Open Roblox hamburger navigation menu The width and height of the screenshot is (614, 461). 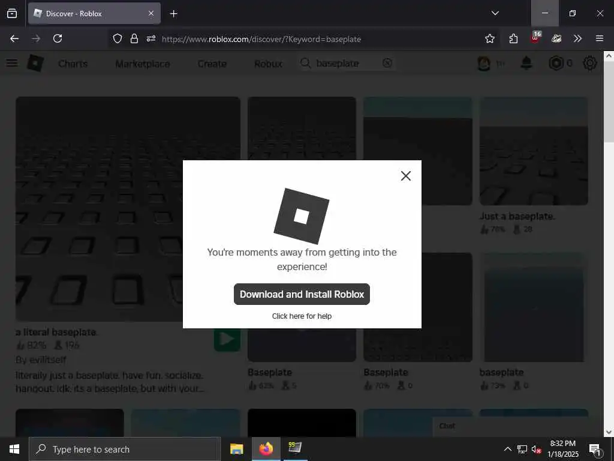pos(12,63)
